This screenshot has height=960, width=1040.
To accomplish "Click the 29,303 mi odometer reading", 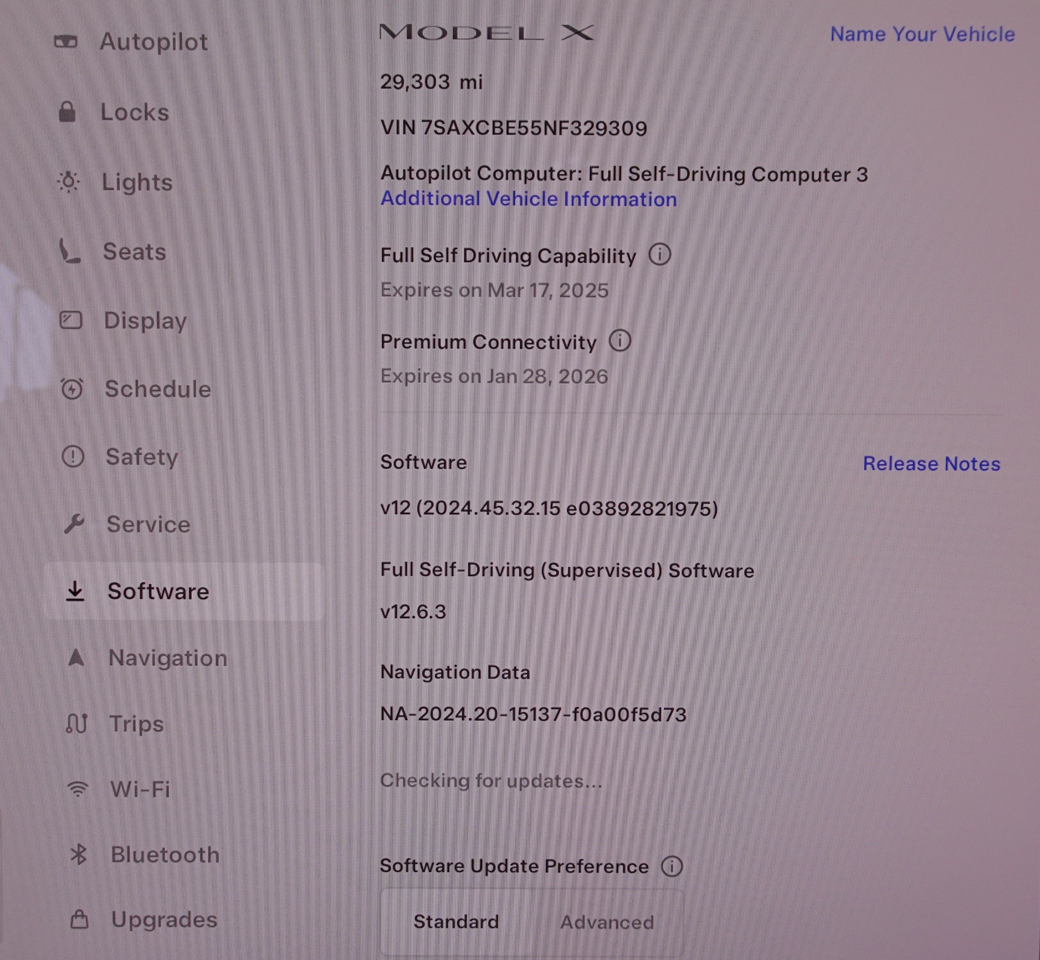I will click(431, 82).
